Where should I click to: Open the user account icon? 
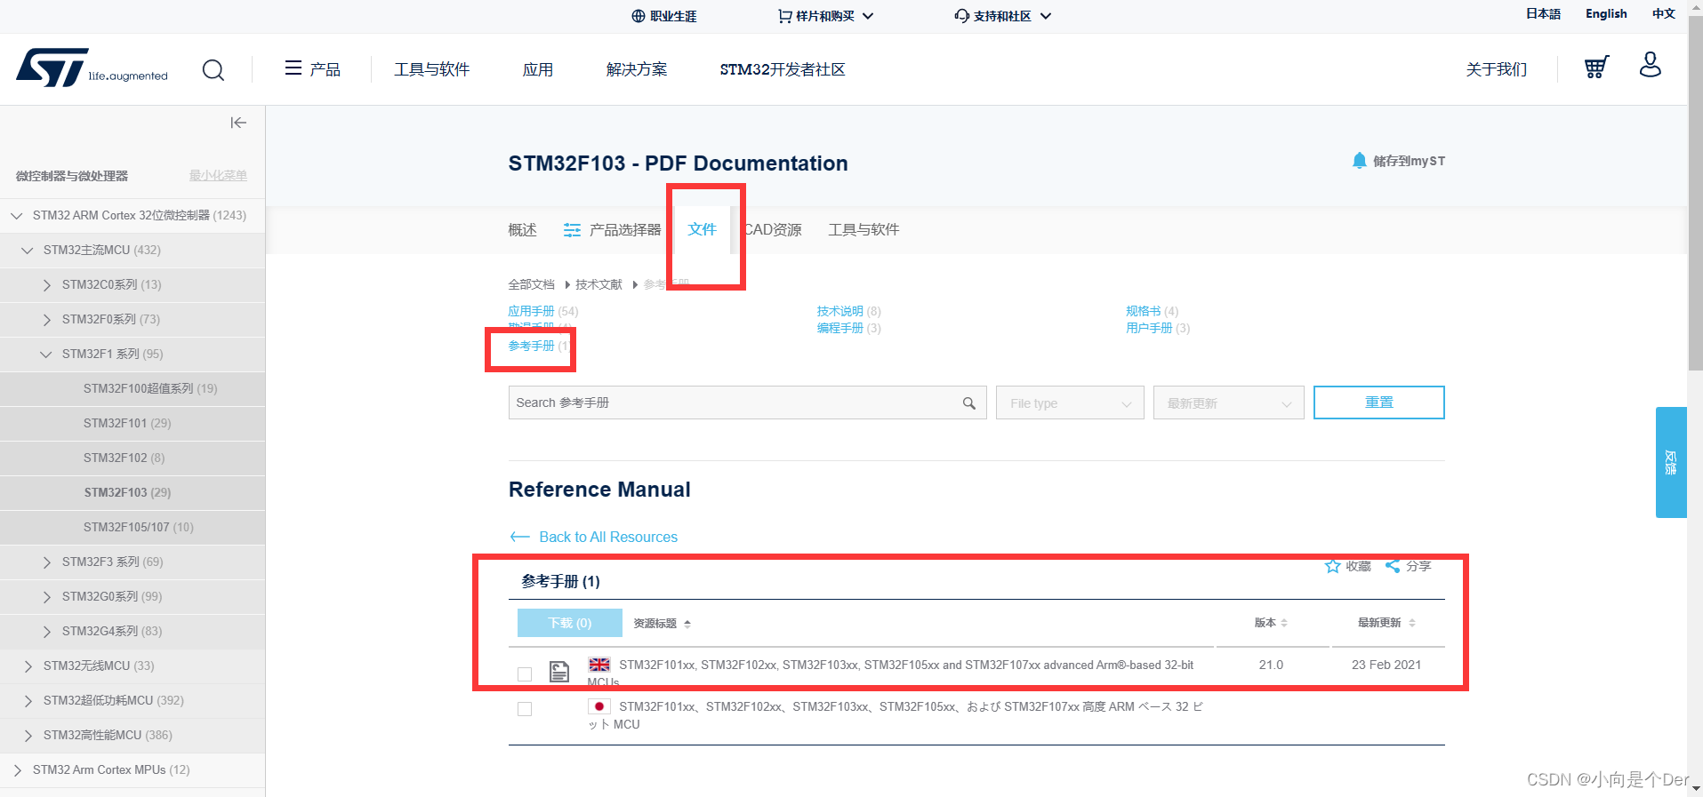[x=1651, y=65]
